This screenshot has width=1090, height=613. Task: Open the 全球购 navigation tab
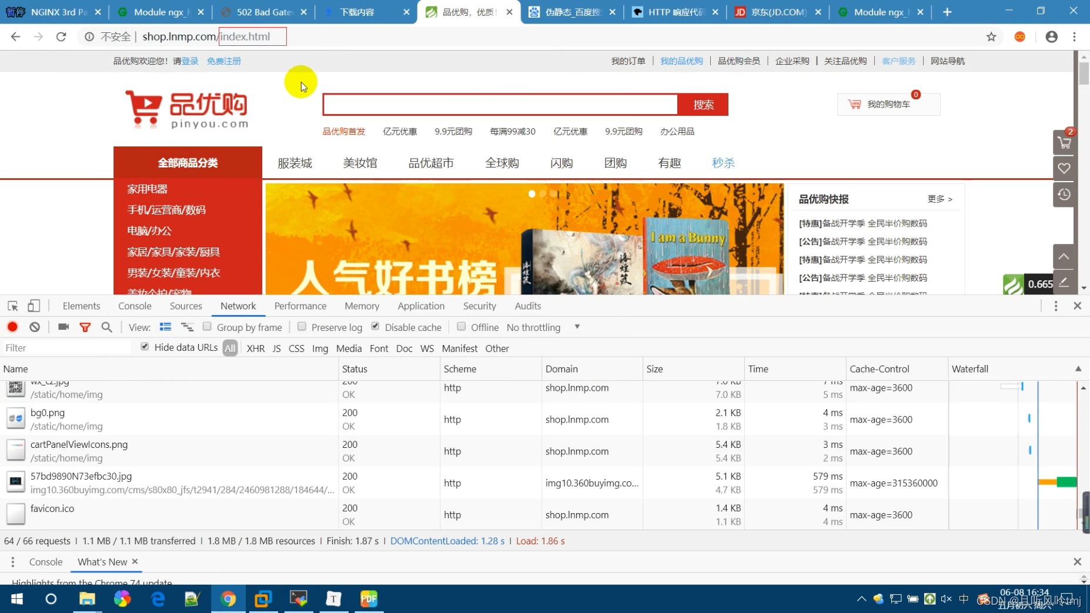[x=501, y=163]
